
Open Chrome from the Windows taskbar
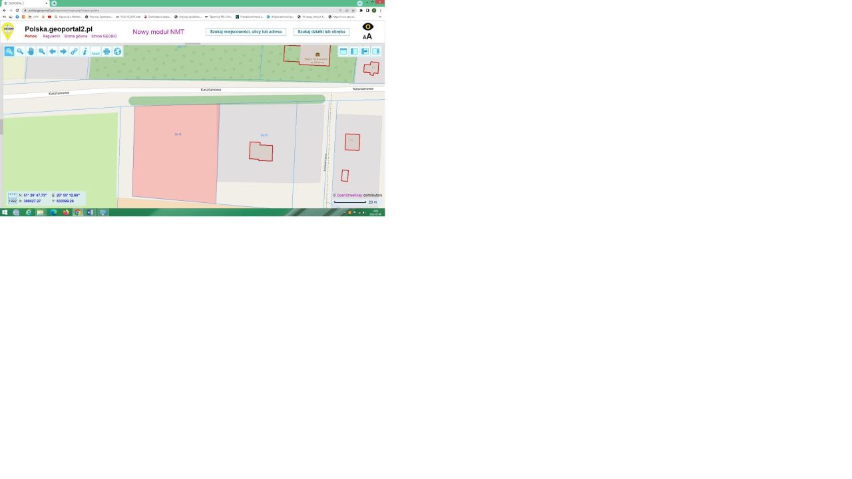[x=78, y=213]
